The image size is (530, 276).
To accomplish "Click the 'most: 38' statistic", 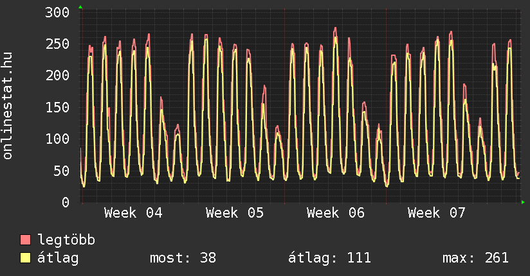I will click(x=183, y=258).
